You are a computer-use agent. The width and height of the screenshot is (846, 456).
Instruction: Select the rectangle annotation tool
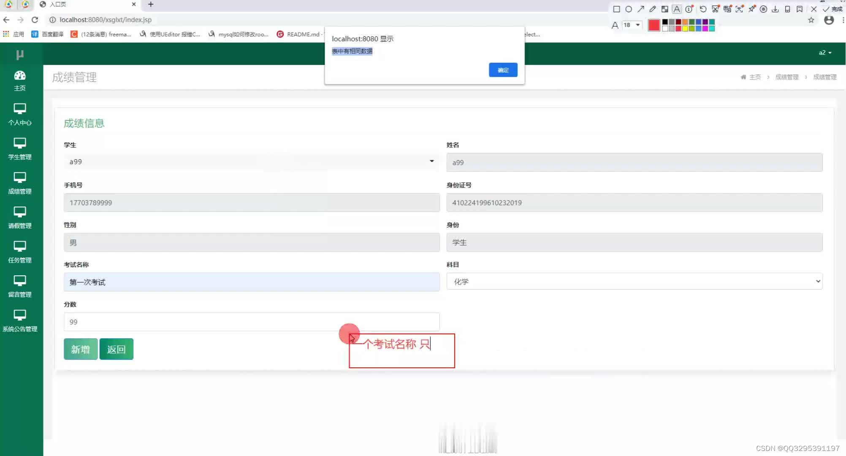coord(616,9)
